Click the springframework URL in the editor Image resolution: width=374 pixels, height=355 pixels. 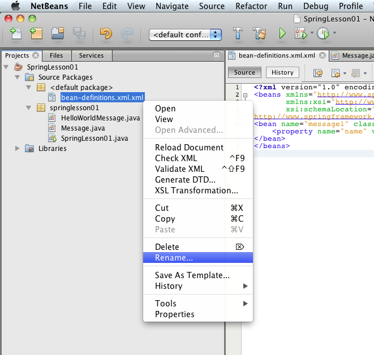[313, 116]
